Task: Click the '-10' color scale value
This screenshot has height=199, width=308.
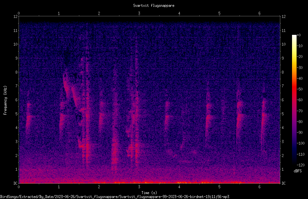Action: click(x=300, y=46)
